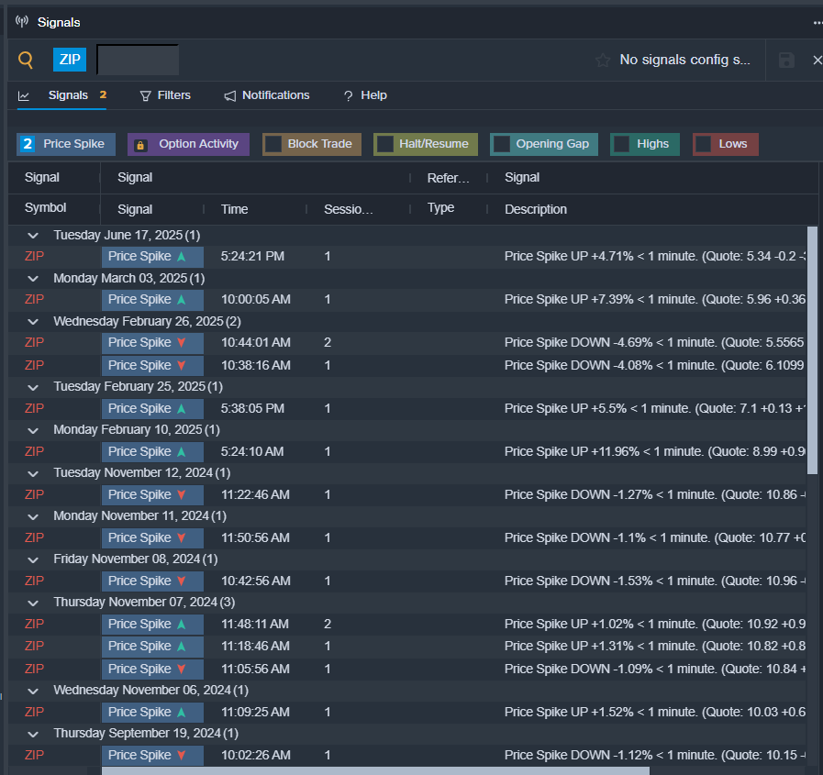This screenshot has width=823, height=775.
Task: Click the Signals antenna icon in title
Action: pos(21,21)
